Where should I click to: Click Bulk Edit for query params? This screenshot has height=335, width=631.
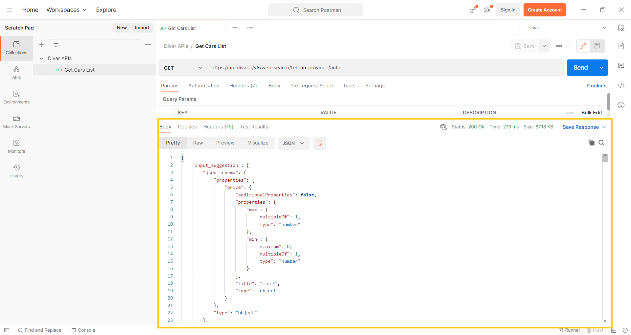click(x=592, y=113)
